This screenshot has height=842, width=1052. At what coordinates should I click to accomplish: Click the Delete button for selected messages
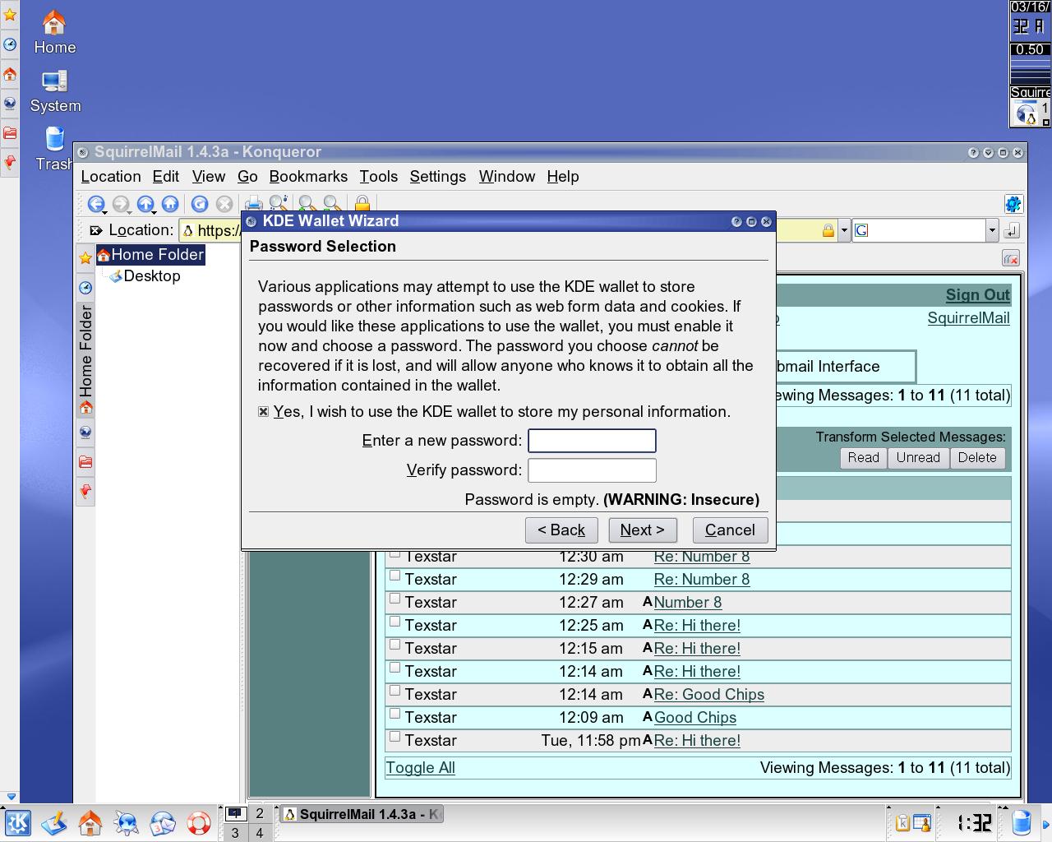tap(977, 458)
